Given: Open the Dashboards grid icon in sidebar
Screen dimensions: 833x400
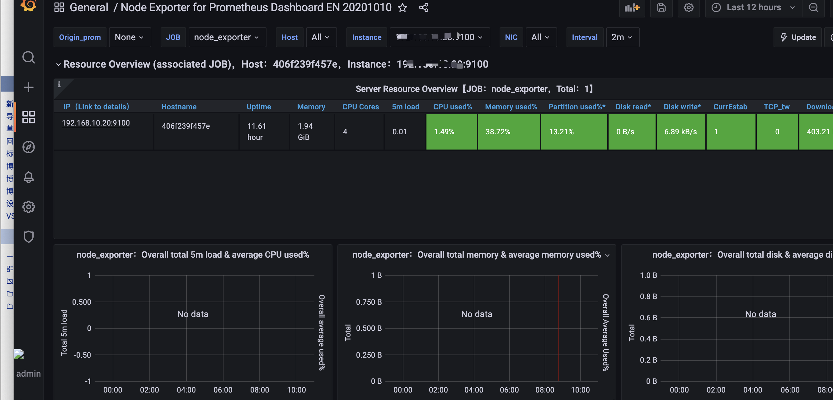Looking at the screenshot, I should (x=28, y=117).
